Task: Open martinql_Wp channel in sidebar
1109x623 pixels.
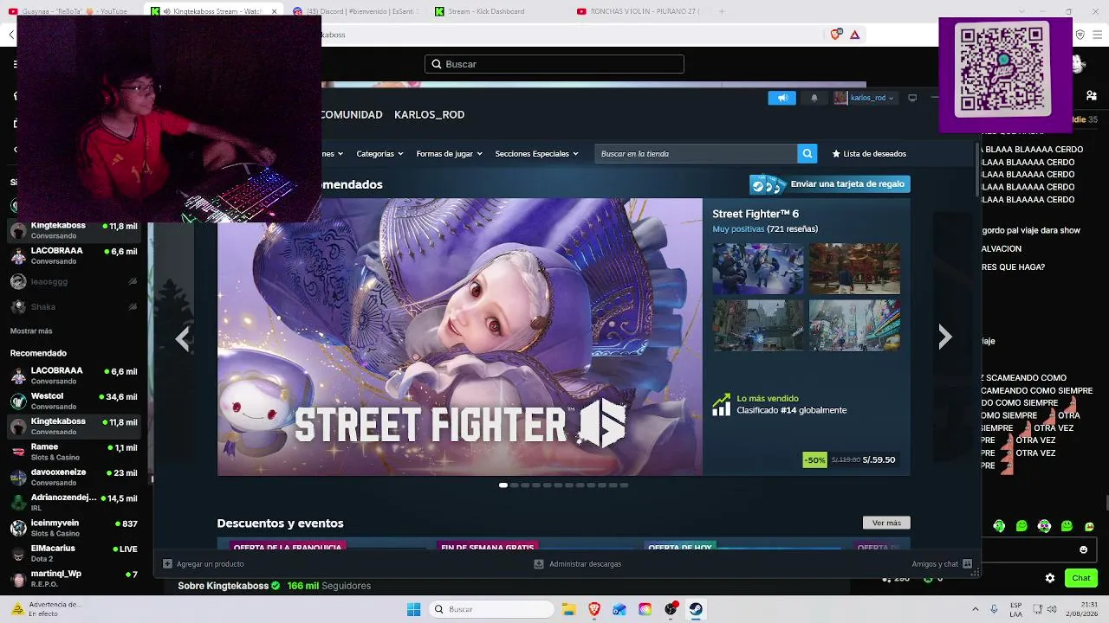Action: coord(74,578)
